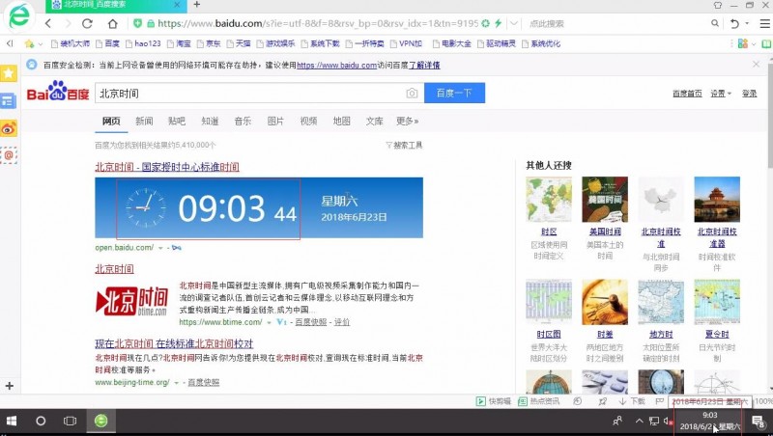
Task: Open the 设置 dropdown on Baidu
Action: pos(721,93)
